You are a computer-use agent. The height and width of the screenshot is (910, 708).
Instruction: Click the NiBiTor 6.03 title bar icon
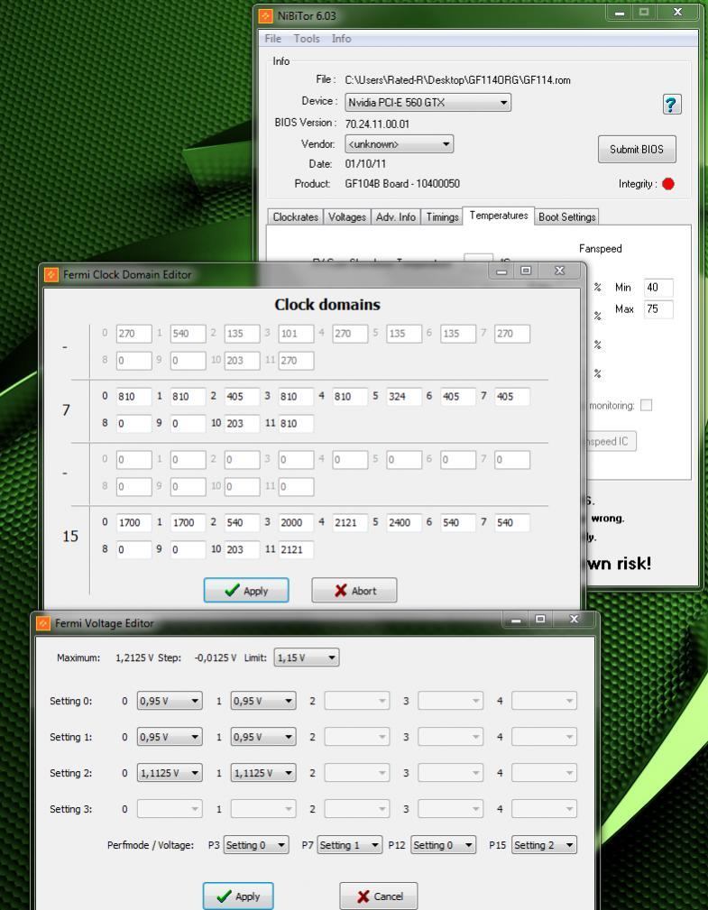265,15
